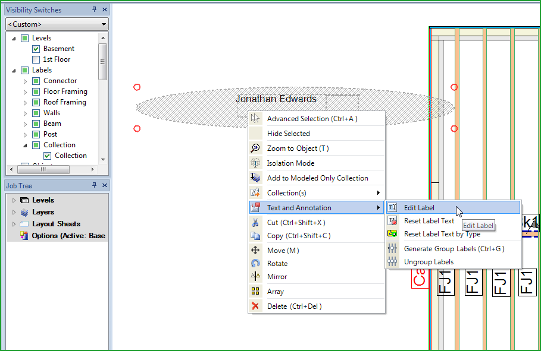Click scroll-up arrow in Visibility Switches
This screenshot has width=541, height=351.
pos(103,37)
